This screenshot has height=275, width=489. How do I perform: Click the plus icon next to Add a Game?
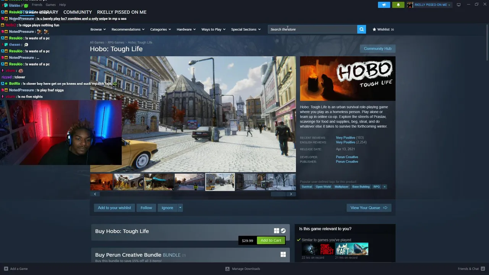coord(6,269)
